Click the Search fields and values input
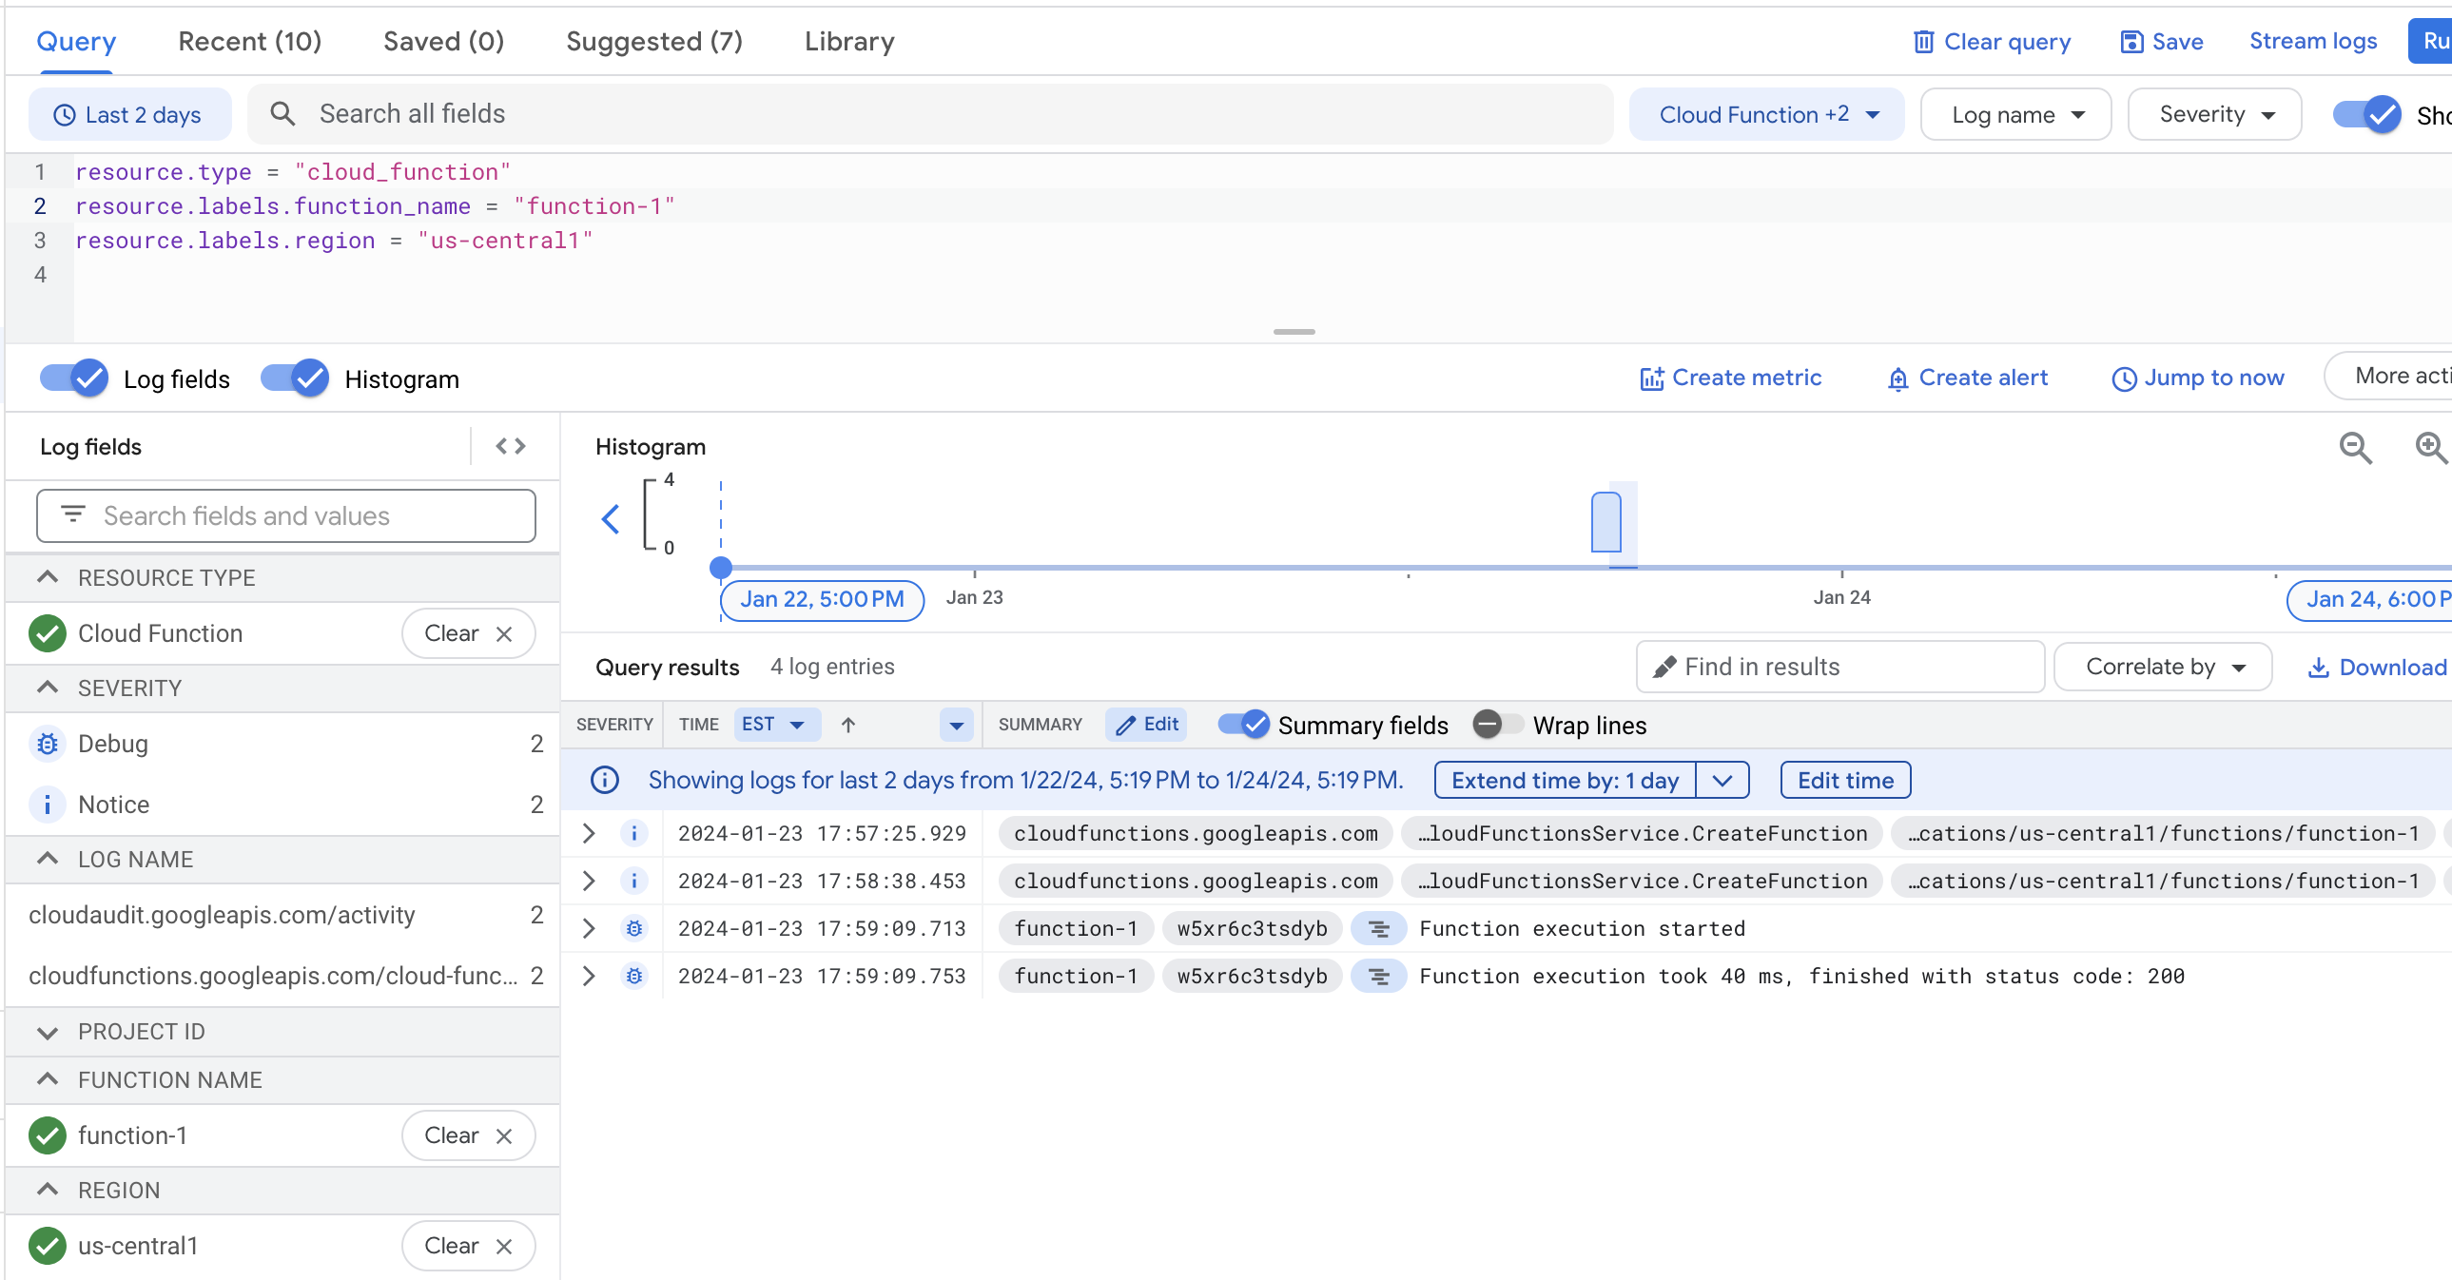The image size is (2452, 1280). (x=285, y=515)
